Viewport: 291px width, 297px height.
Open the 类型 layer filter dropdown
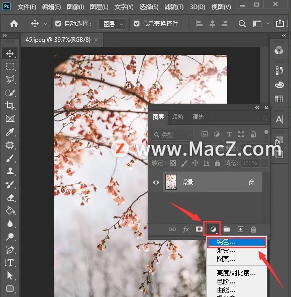172,135
